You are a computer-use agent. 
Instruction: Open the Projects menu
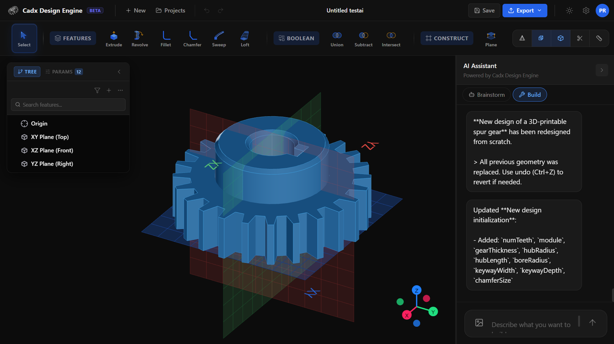pyautogui.click(x=170, y=11)
